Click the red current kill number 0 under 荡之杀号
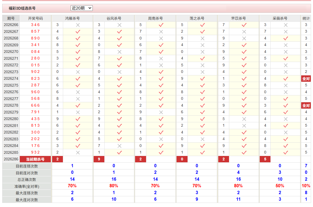Viewport: 313px width, 207px height. coord(182,159)
